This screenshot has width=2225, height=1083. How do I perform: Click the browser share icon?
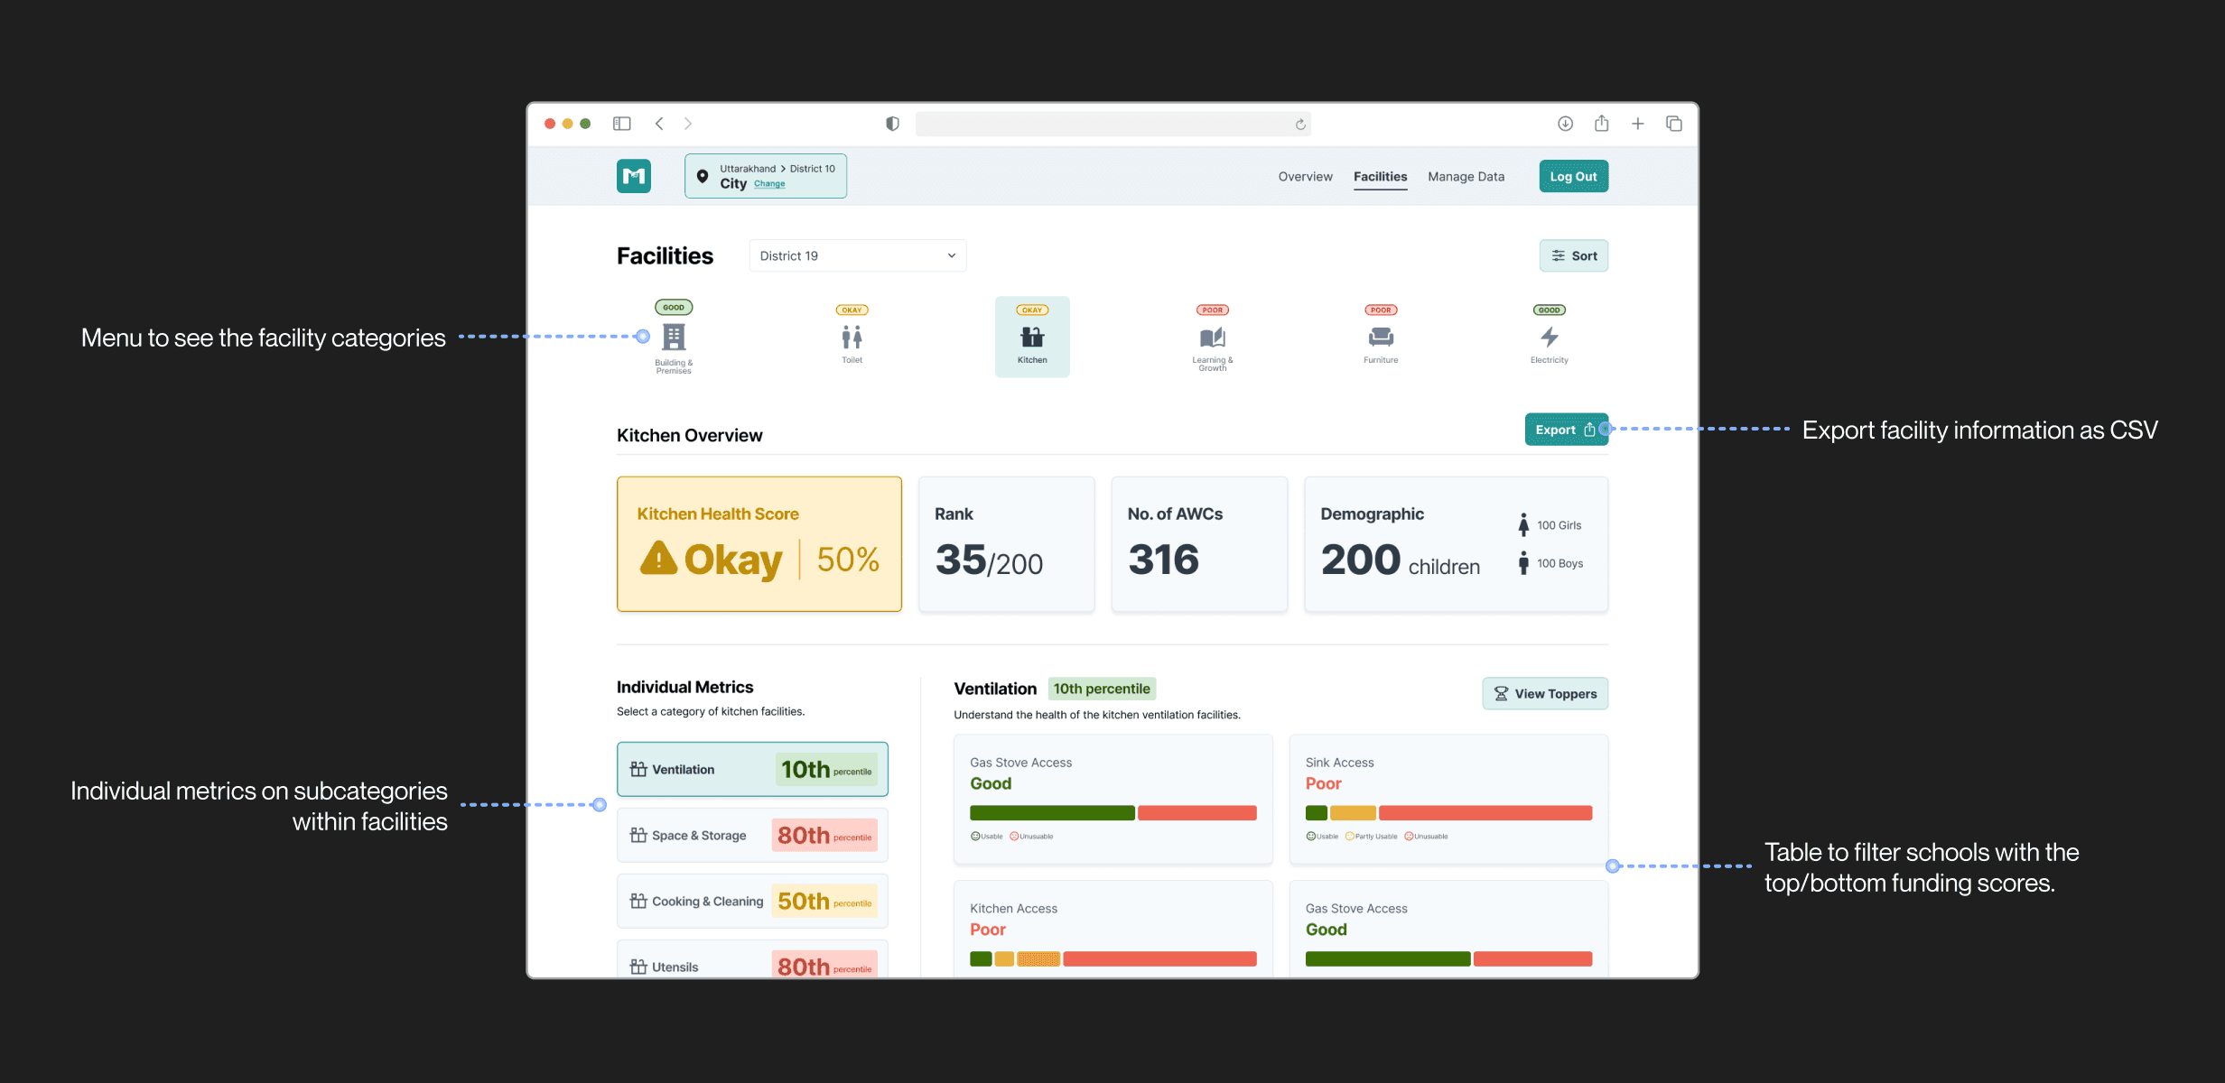pos(1601,123)
